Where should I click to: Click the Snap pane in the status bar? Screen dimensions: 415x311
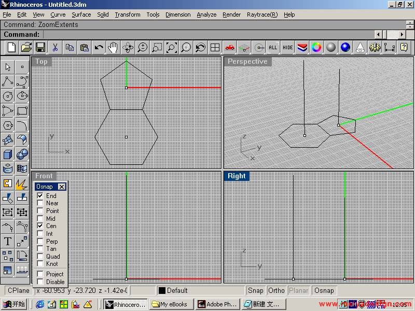coord(255,291)
